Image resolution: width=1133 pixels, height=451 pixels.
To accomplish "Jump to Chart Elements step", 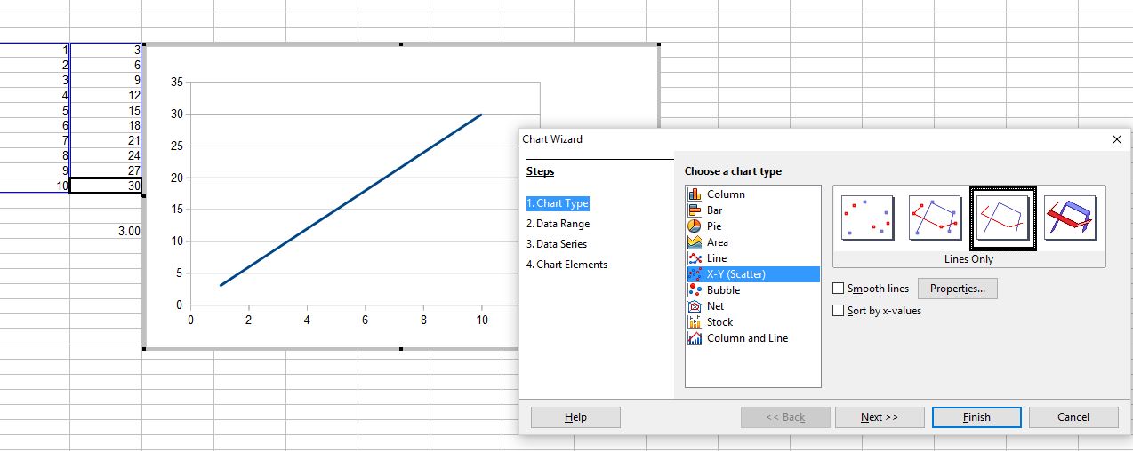I will (566, 265).
